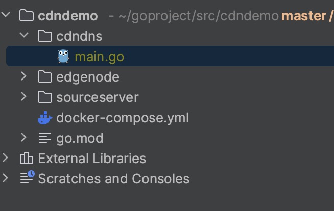
Task: Select the go.mod file name
Action: click(x=80, y=138)
